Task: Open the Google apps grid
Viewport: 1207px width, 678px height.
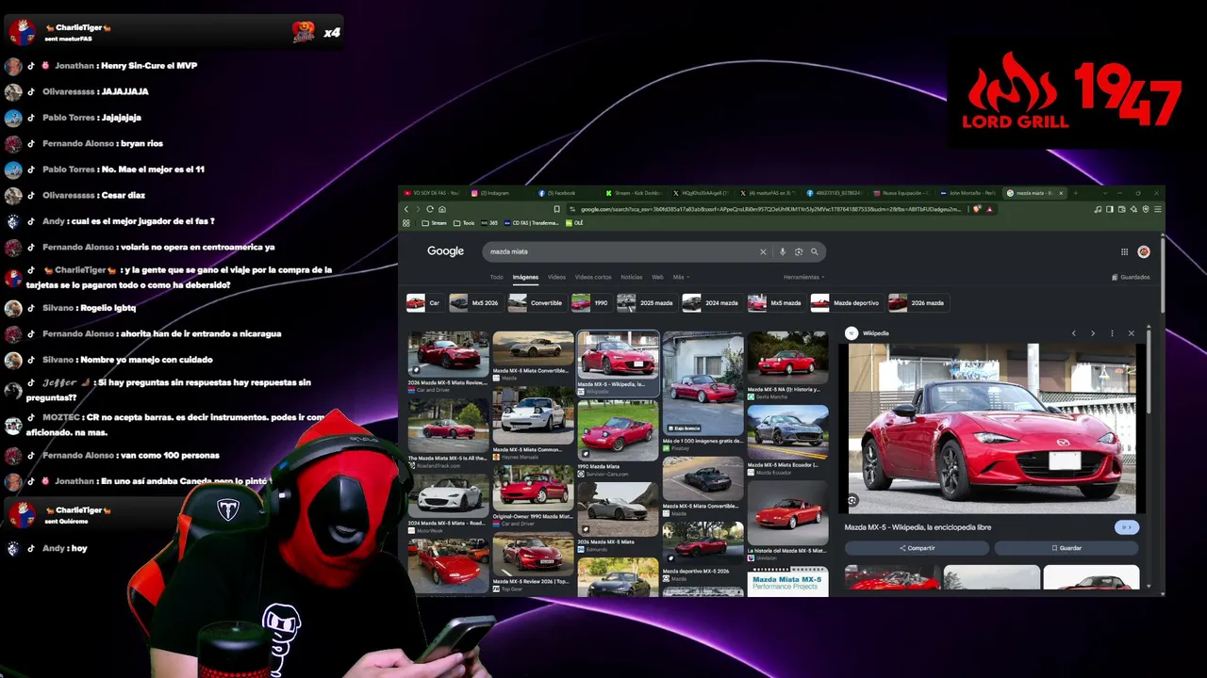Action: pyautogui.click(x=1124, y=251)
